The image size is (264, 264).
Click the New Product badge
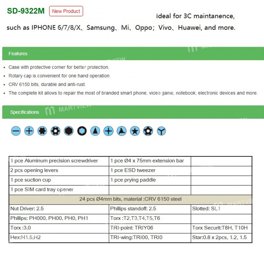66,11
